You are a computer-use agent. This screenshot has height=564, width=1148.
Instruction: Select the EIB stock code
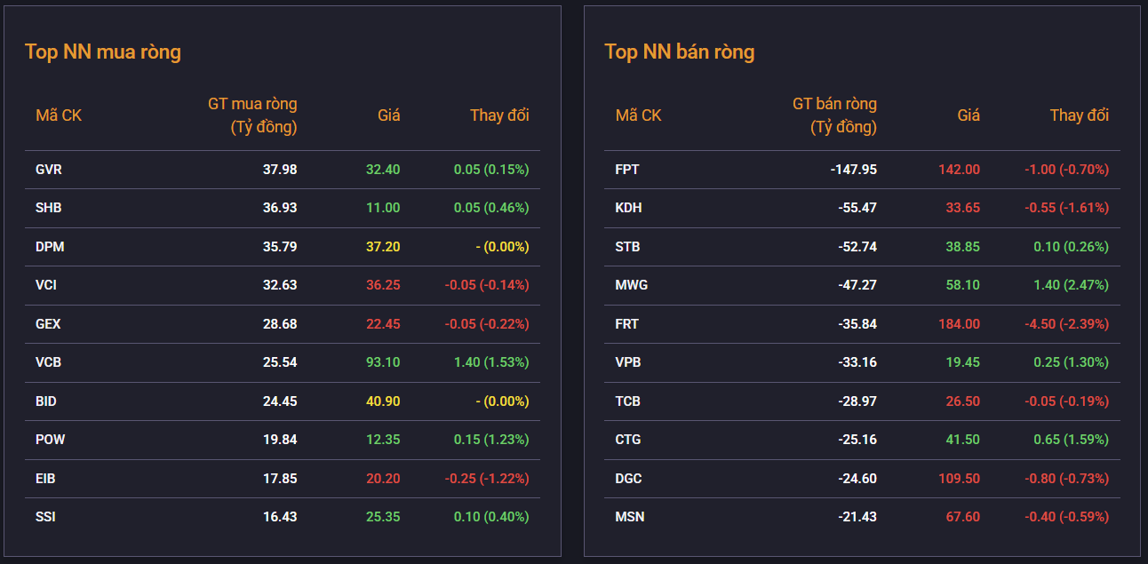pos(45,479)
